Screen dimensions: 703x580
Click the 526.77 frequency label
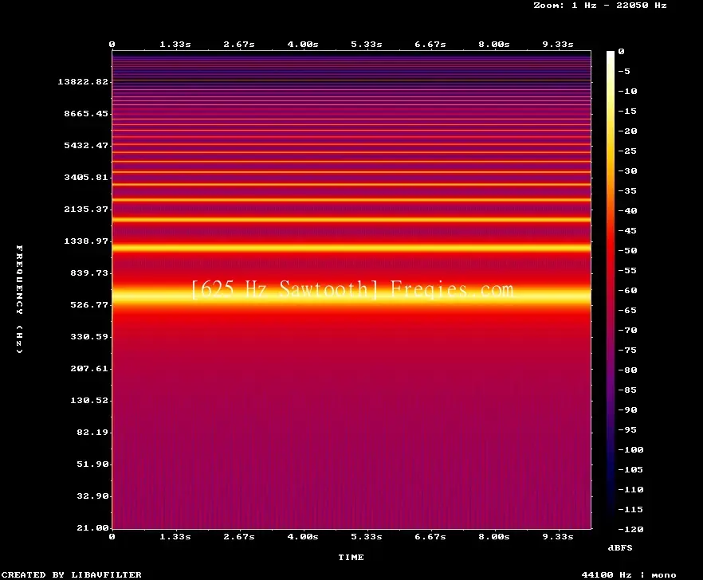tap(89, 305)
